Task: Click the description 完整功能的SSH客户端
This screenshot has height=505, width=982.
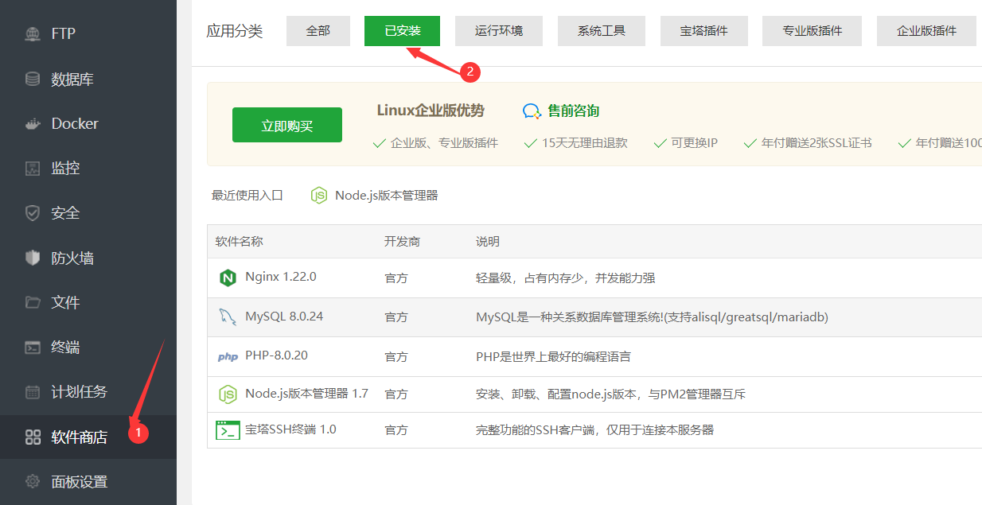Action: [x=594, y=430]
